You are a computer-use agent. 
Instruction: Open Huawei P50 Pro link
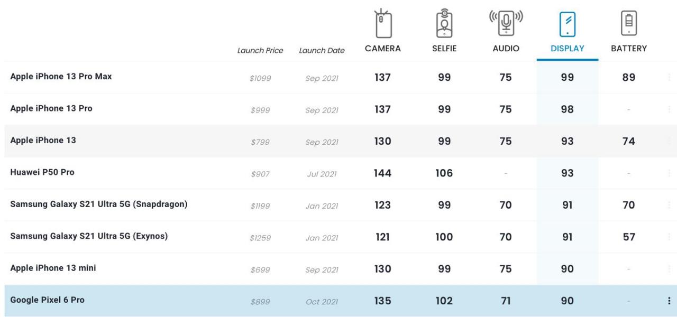coord(42,172)
